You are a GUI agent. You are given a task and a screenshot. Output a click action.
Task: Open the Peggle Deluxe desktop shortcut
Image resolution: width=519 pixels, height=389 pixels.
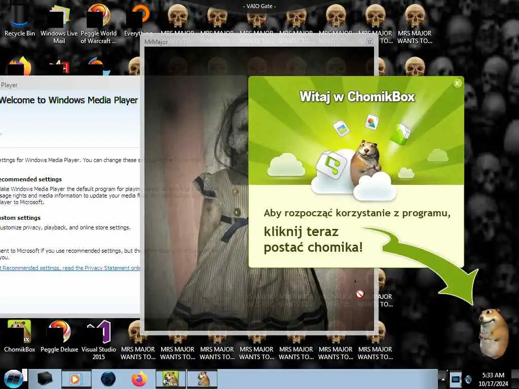[x=59, y=336]
